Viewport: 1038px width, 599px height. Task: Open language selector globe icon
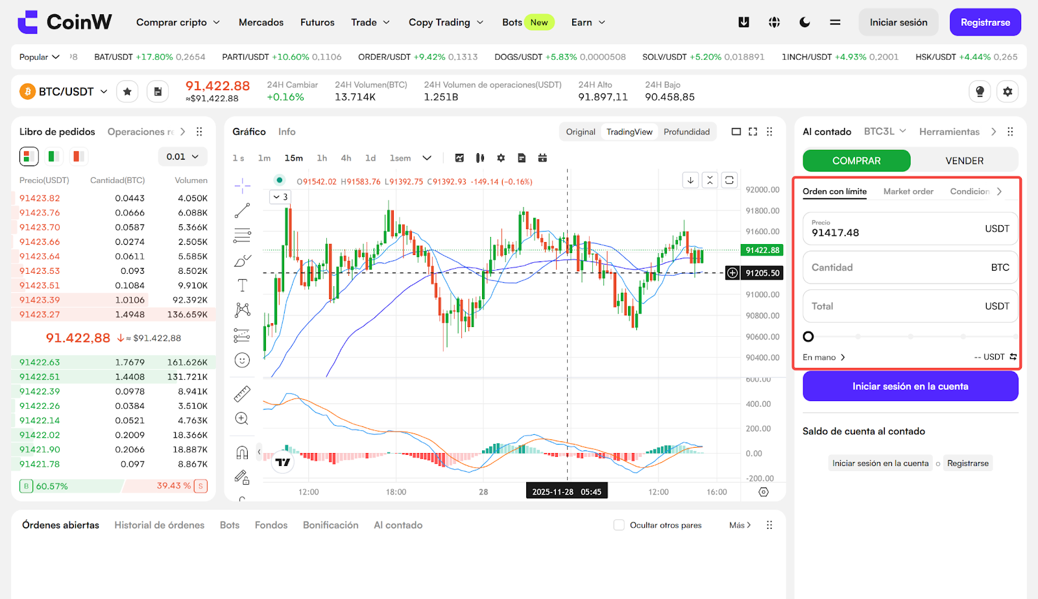pyautogui.click(x=774, y=22)
